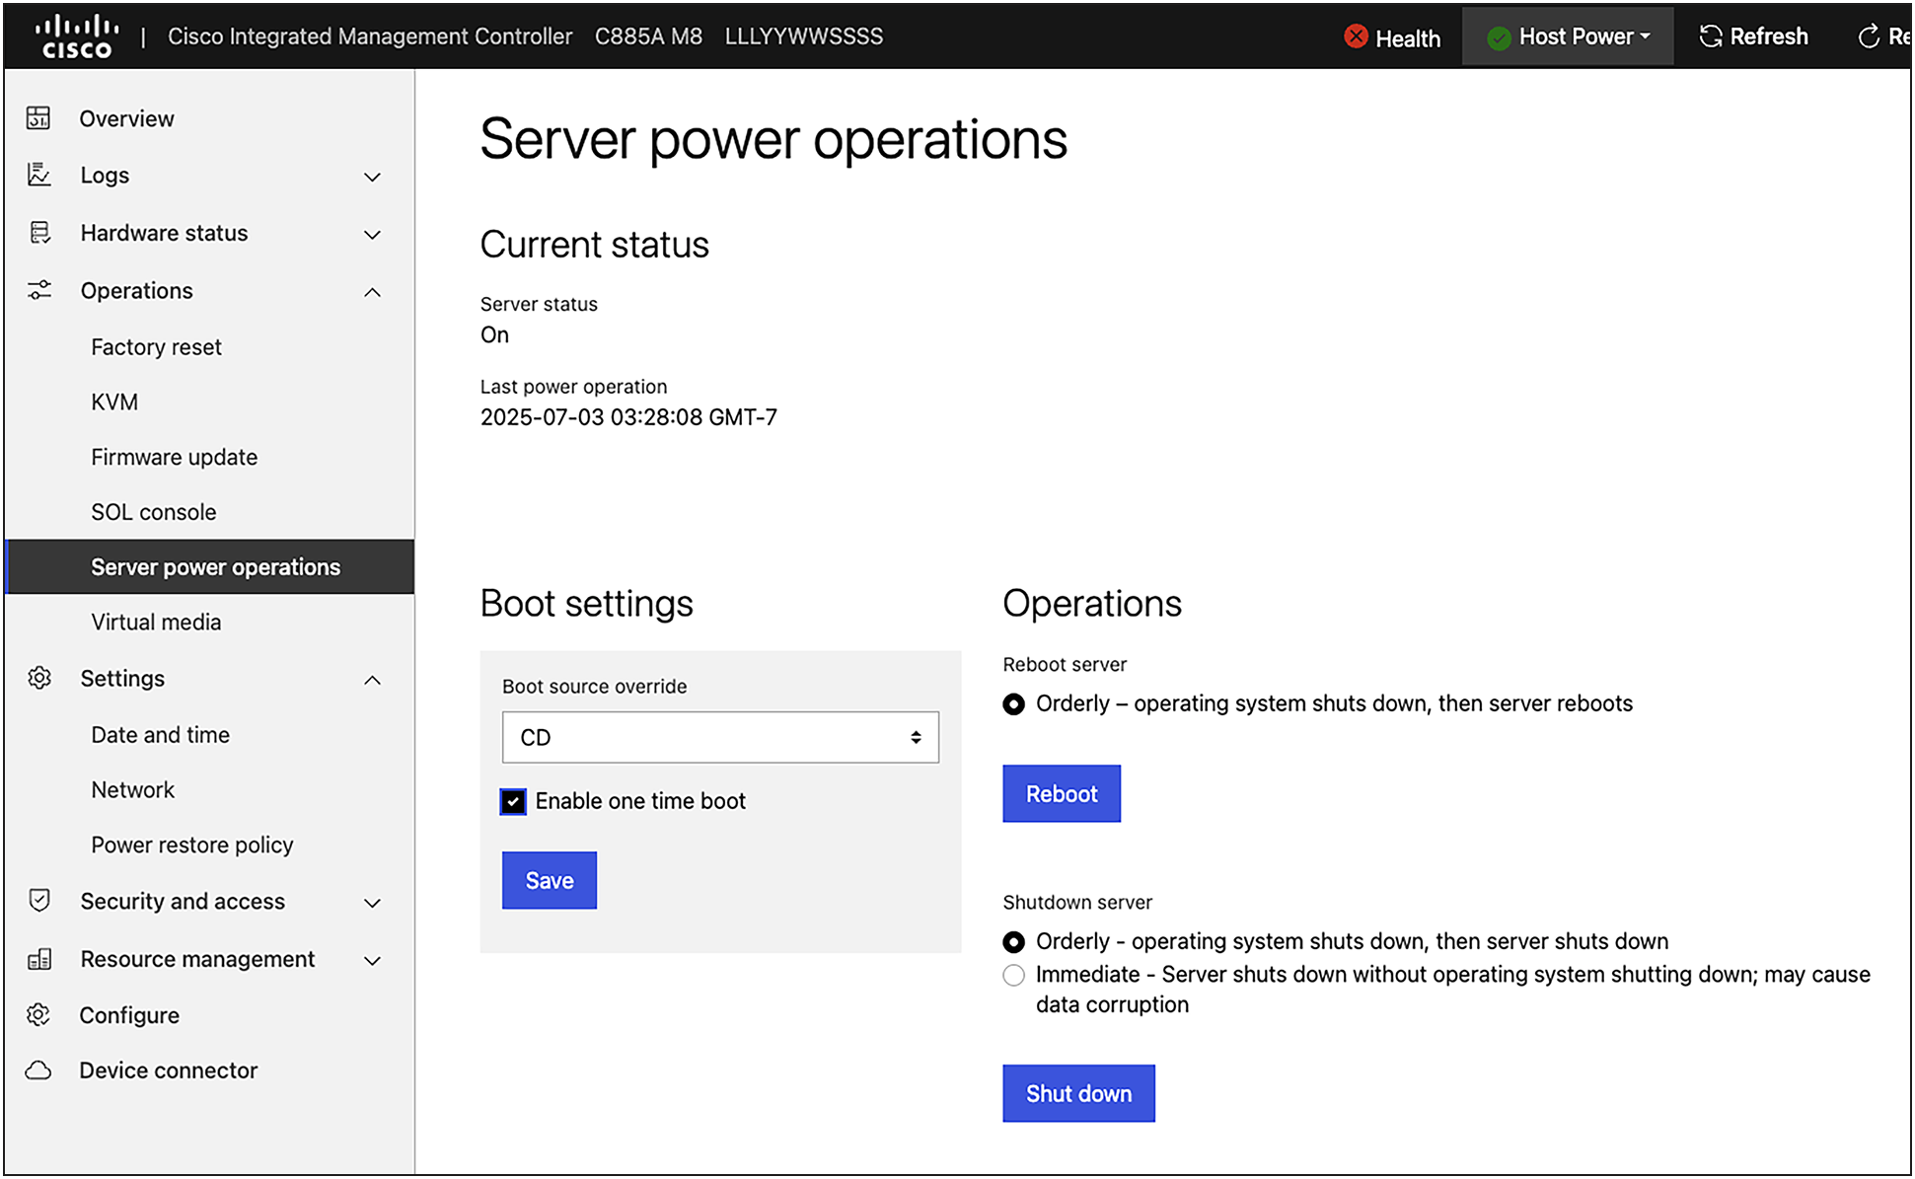Screen dimensions: 1915x1179
Task: Expand the Security and access section
Action: pos(183,901)
